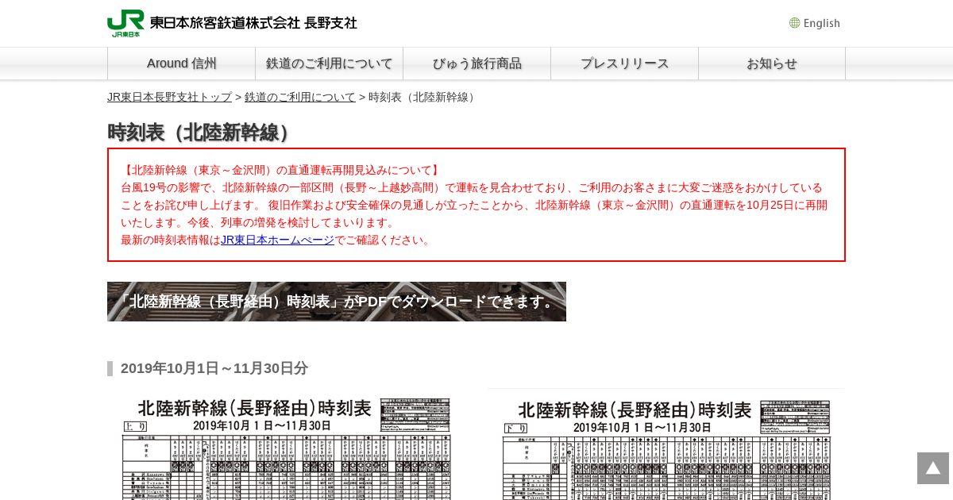Click 鉄道のご利用について breadcrumb link
This screenshot has width=953, height=500.
300,97
